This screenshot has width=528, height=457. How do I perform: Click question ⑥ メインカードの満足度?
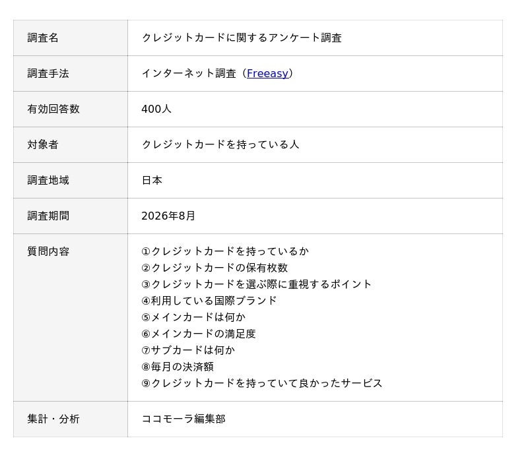click(x=199, y=334)
